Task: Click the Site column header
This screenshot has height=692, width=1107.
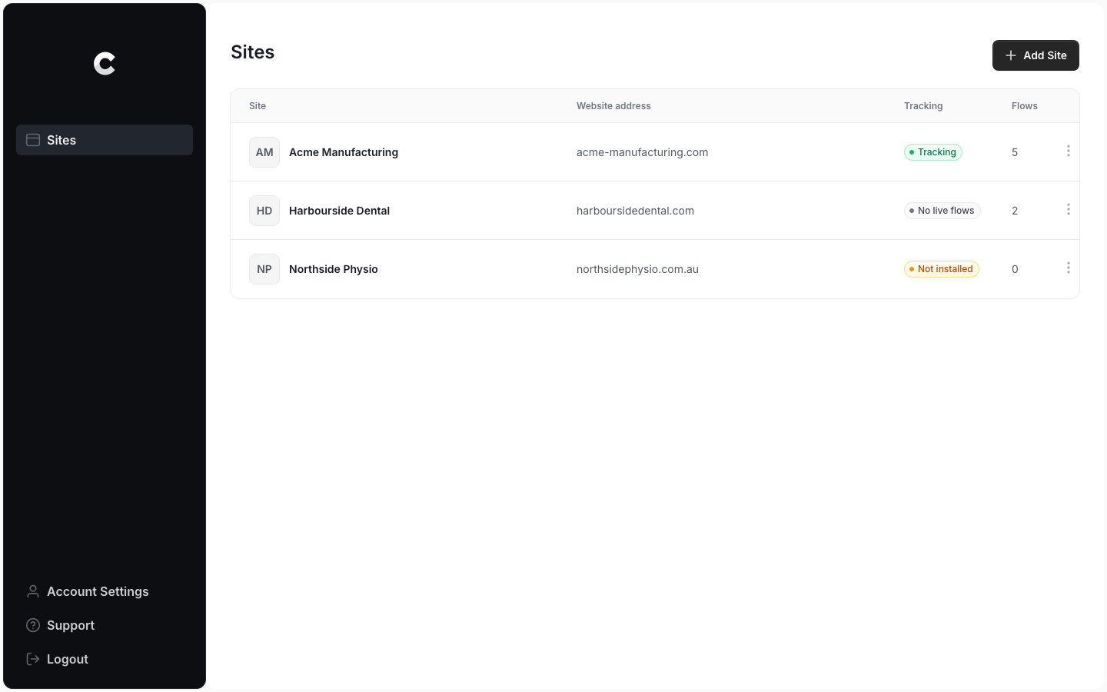Action: 258,106
